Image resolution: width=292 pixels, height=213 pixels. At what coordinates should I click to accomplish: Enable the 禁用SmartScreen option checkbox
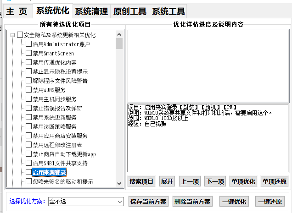pos(28,53)
